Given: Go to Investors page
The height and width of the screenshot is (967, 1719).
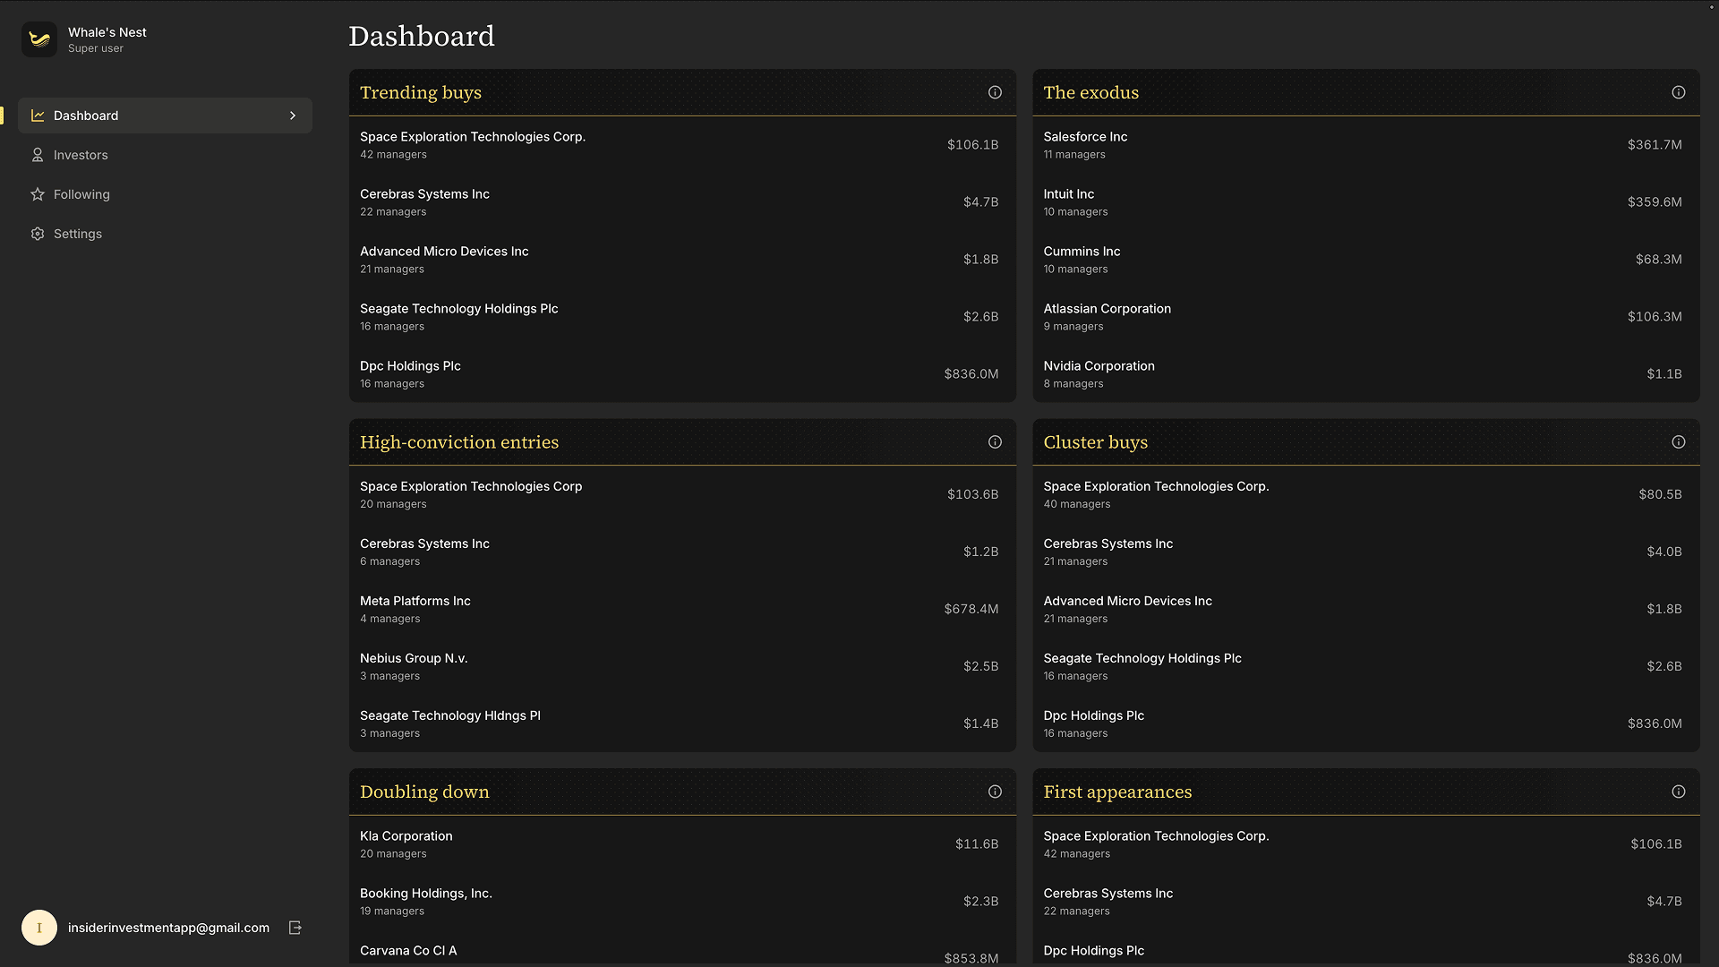Looking at the screenshot, I should (165, 155).
